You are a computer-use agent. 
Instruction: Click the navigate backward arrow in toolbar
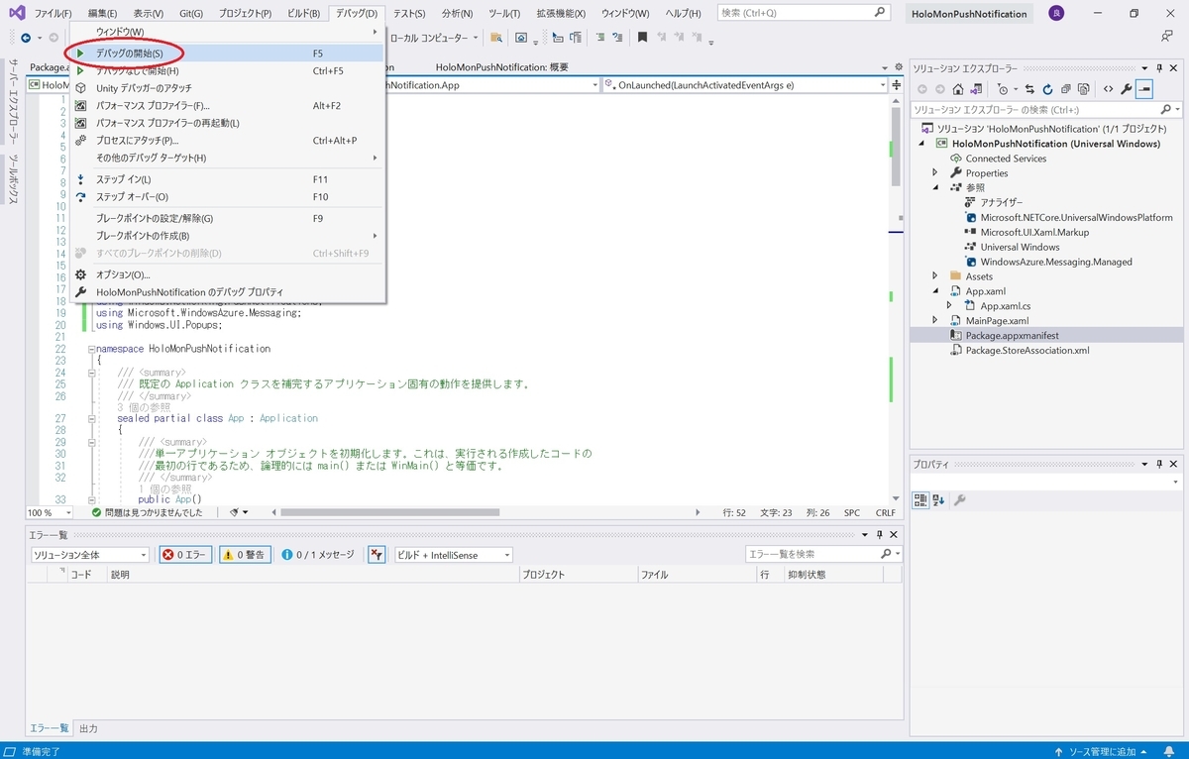click(x=26, y=38)
